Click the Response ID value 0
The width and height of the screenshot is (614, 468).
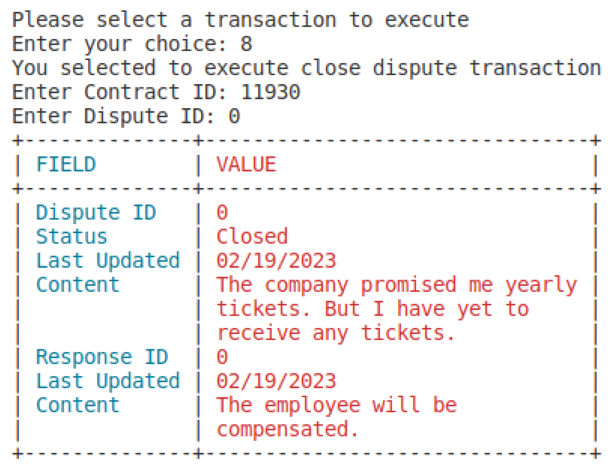222,357
